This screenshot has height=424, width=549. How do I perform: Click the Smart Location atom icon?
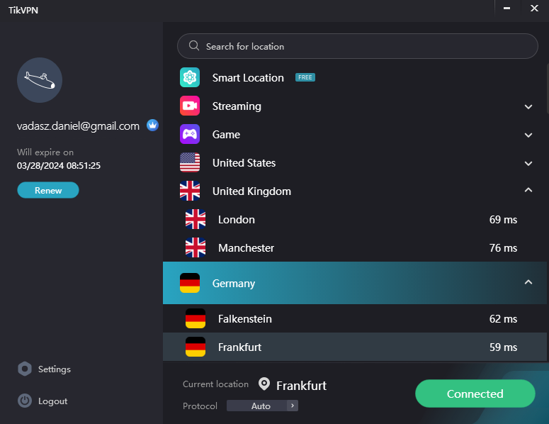[190, 78]
